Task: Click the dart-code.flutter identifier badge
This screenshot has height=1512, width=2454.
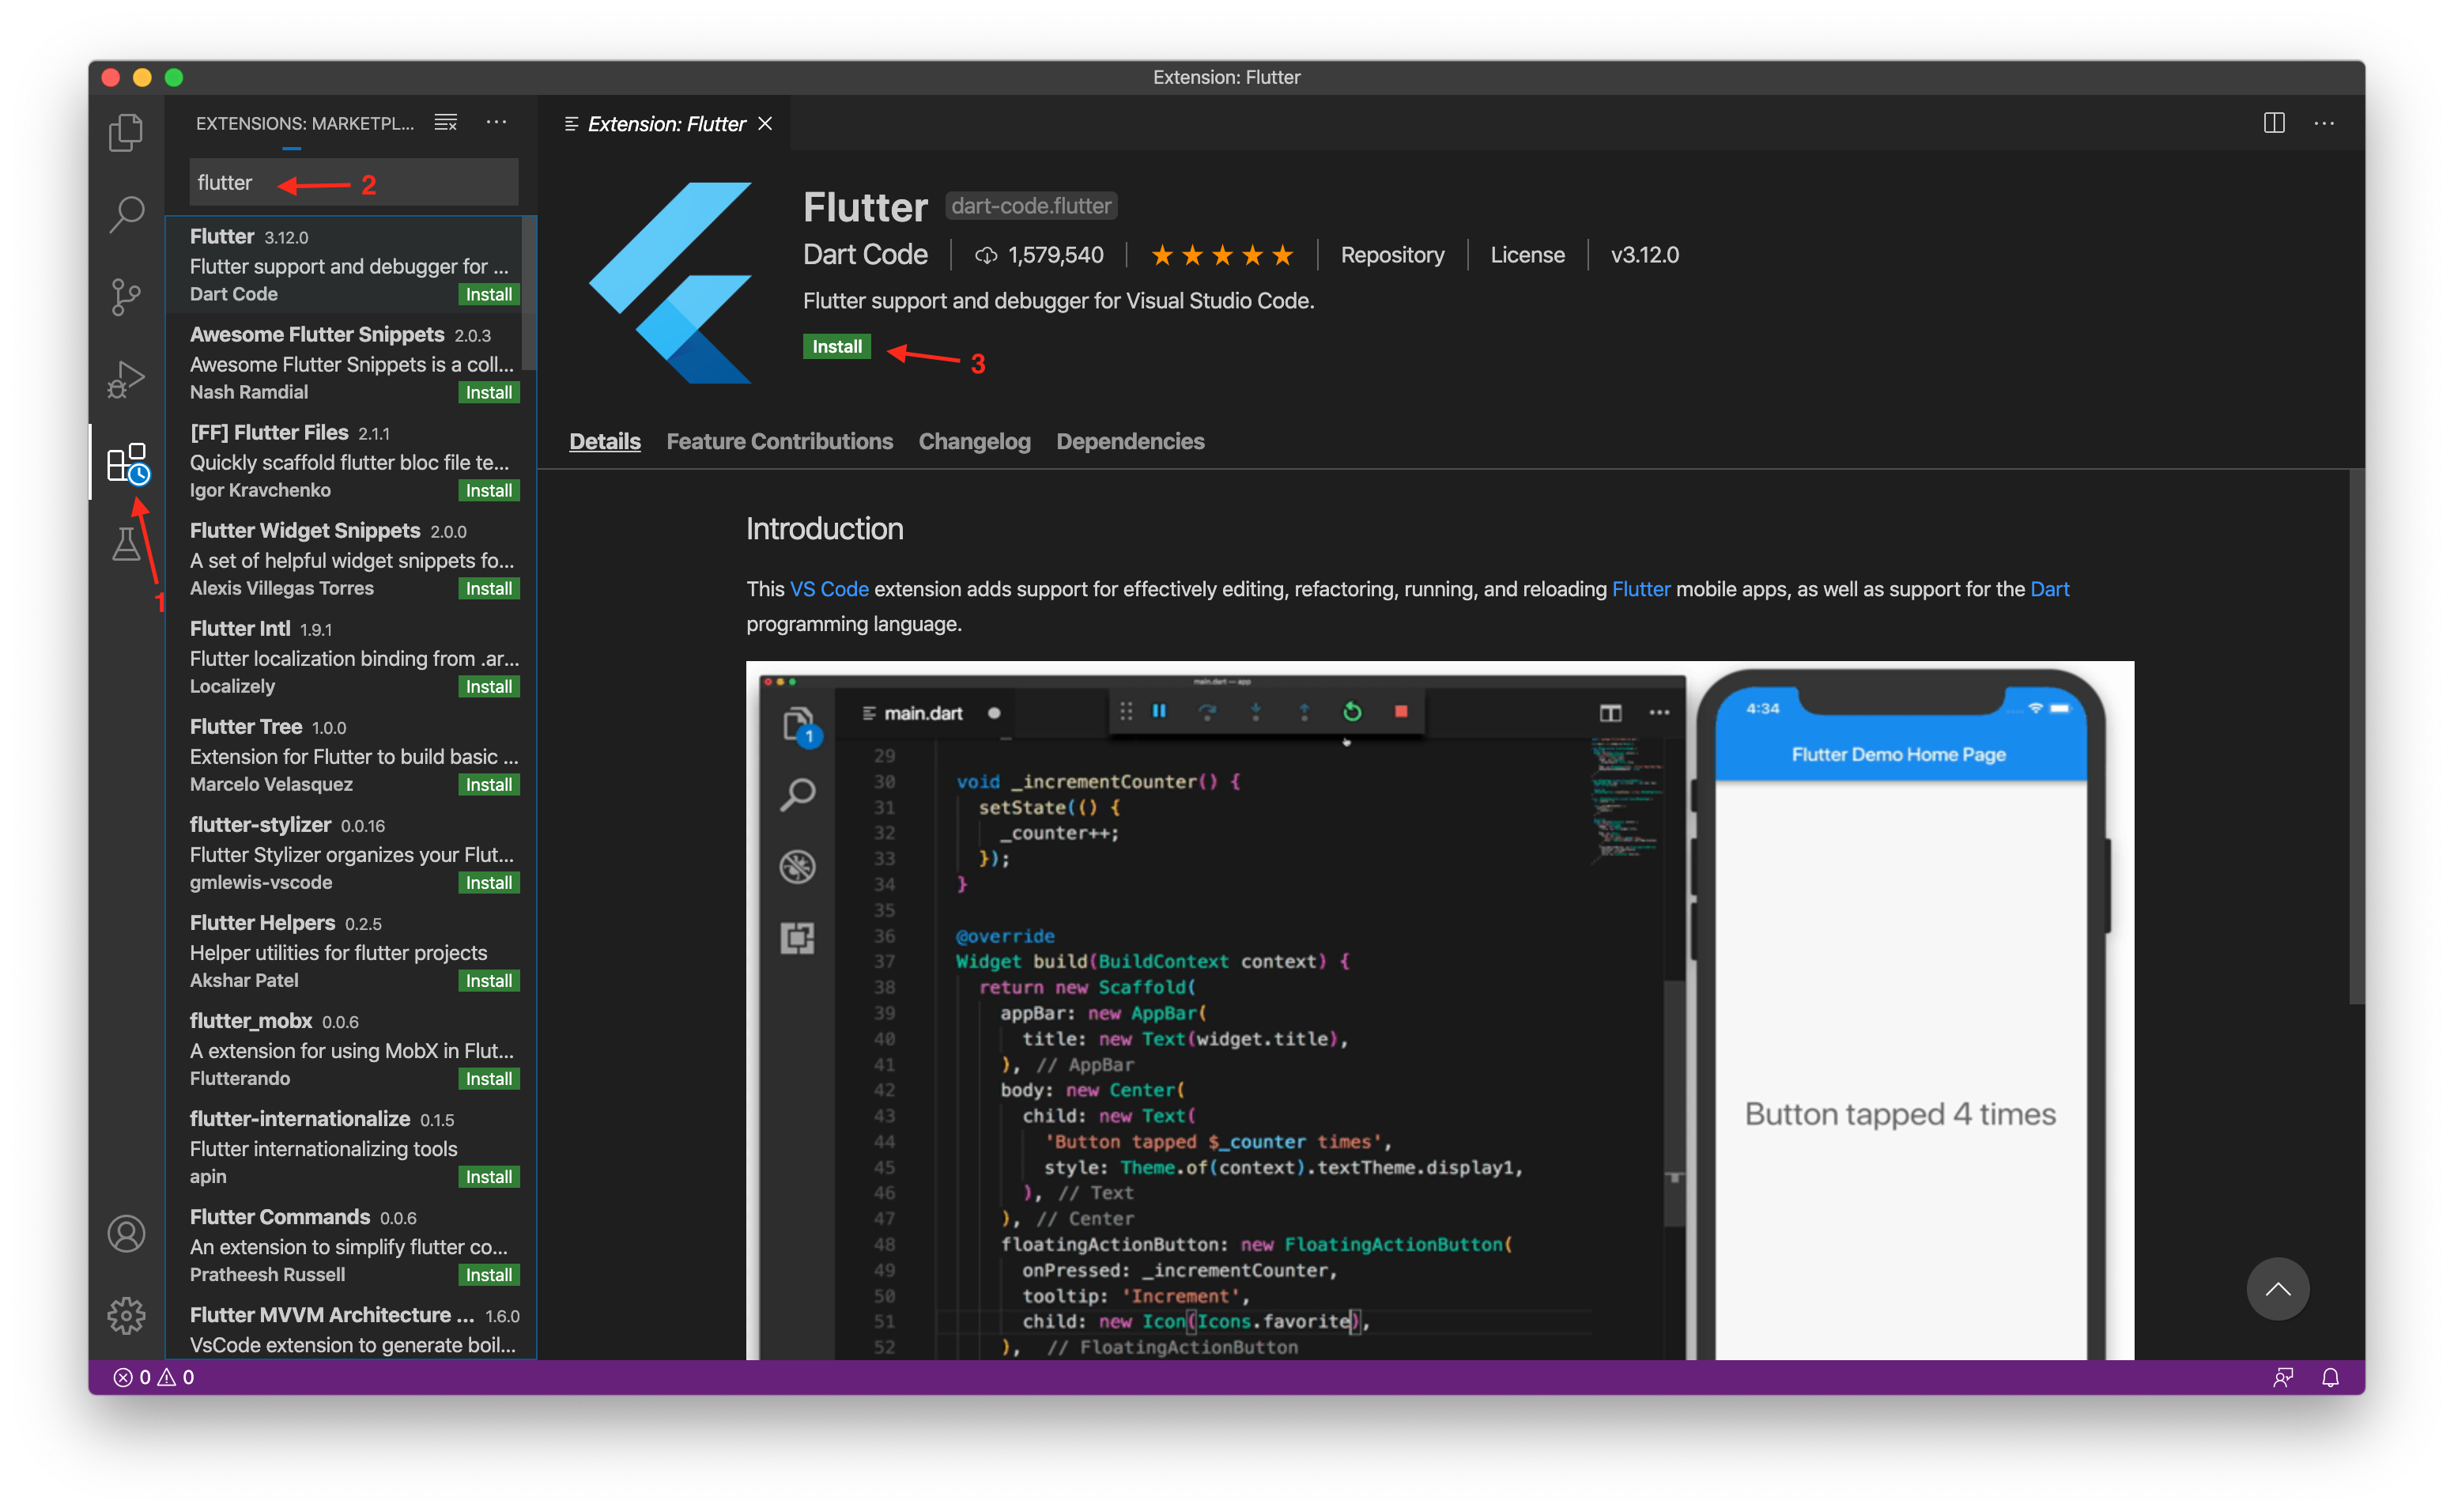Action: [1031, 206]
